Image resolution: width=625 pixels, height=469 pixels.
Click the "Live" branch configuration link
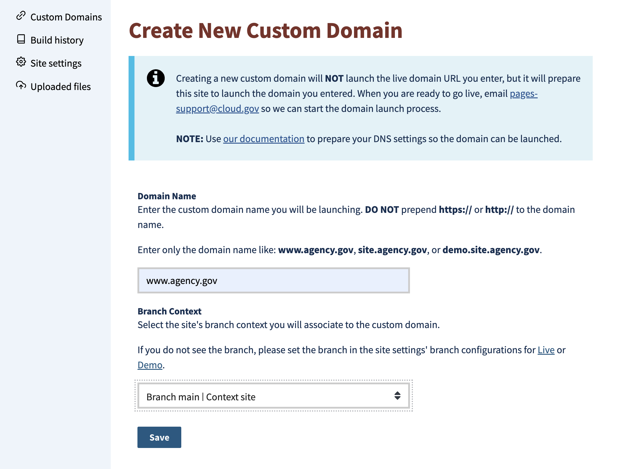coord(546,350)
